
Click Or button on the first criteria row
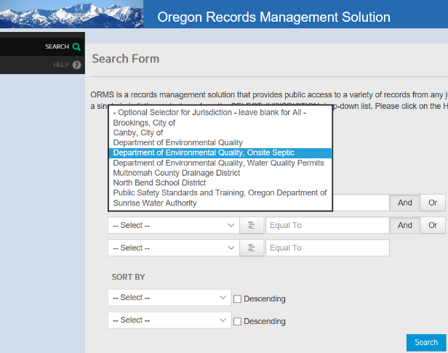tap(433, 203)
